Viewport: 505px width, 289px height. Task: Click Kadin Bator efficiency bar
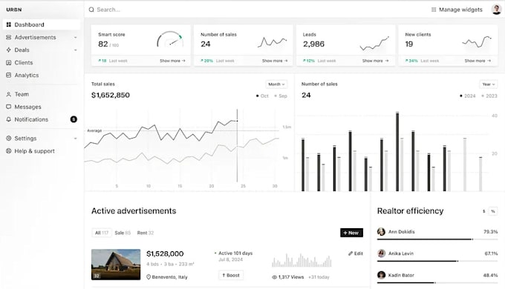[x=437, y=283]
